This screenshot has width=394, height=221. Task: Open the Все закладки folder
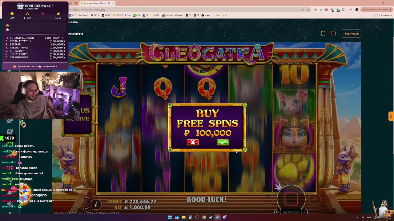(385, 15)
